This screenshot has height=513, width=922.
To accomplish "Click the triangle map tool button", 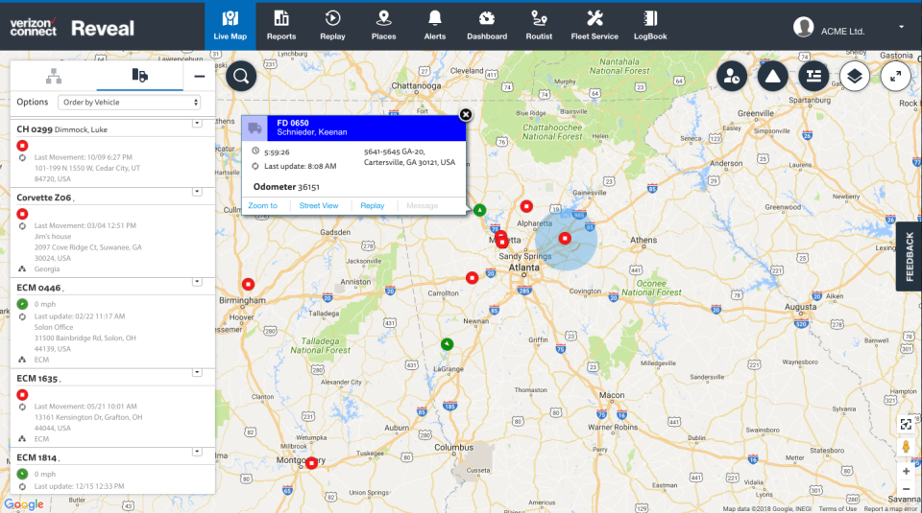I will 772,76.
